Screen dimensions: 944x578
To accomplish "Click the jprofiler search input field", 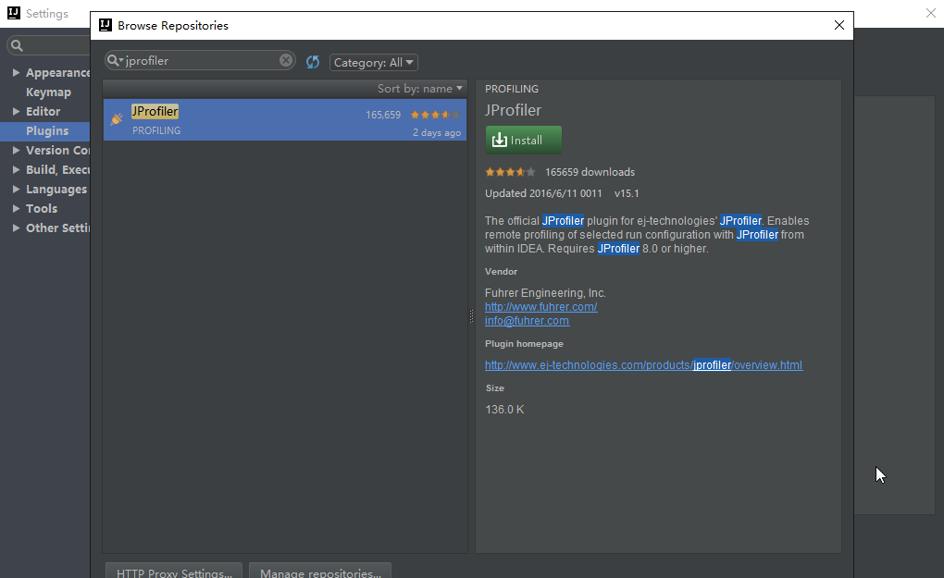I will tap(202, 60).
